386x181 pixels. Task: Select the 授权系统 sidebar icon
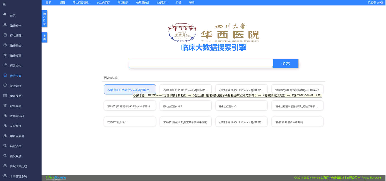(5, 156)
